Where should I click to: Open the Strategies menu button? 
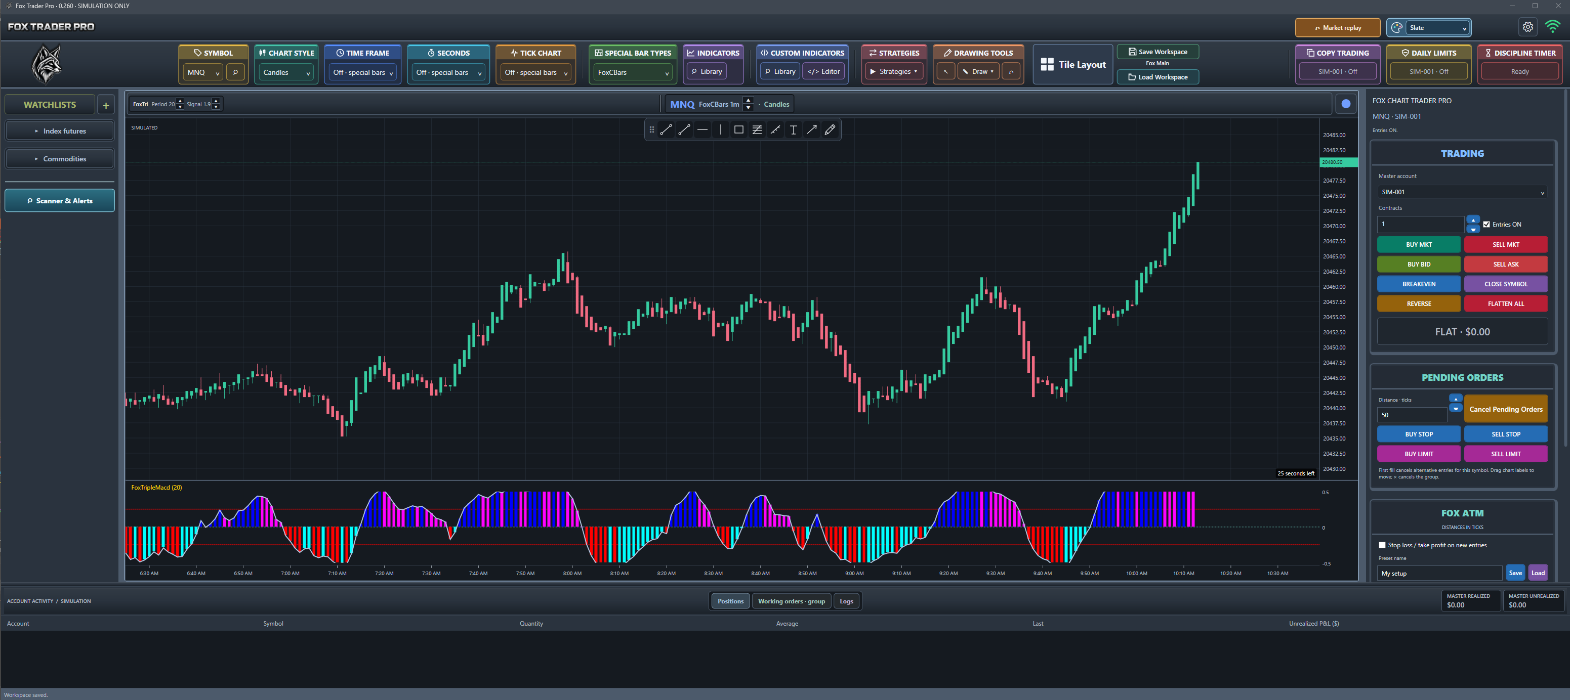894,71
